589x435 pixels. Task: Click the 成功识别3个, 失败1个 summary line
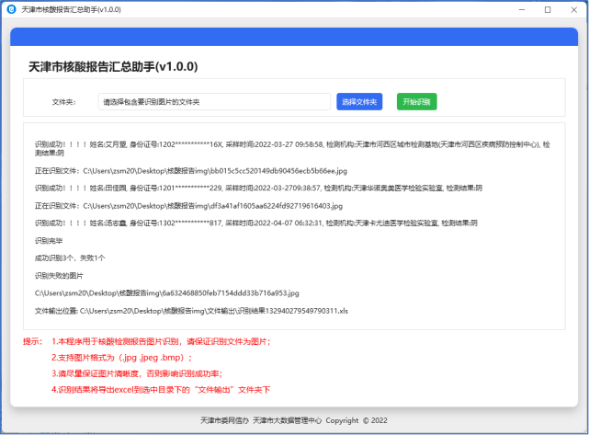pyautogui.click(x=70, y=258)
